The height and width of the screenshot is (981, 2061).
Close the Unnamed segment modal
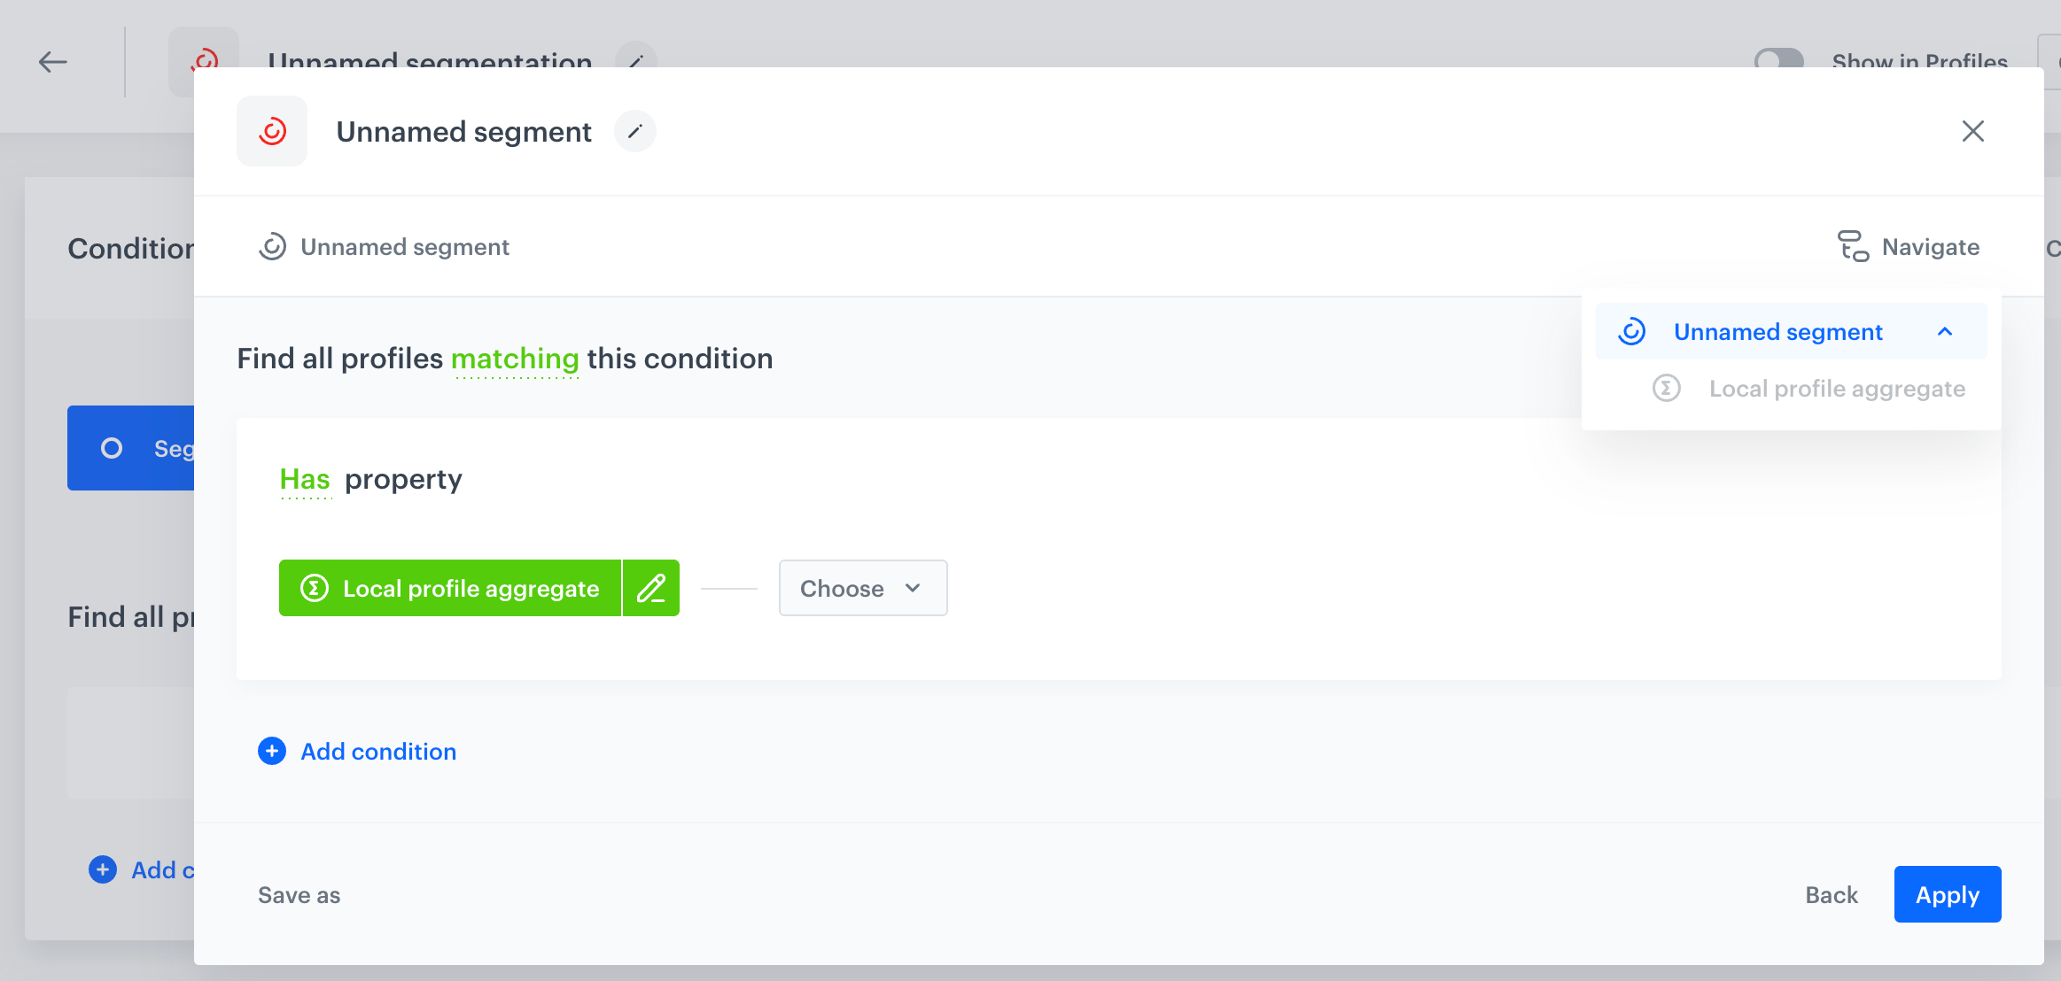click(x=1972, y=131)
